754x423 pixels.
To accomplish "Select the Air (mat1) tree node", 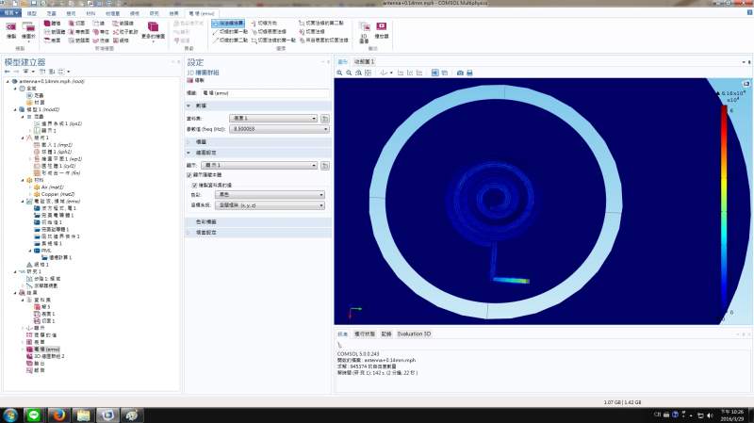I will click(48, 187).
